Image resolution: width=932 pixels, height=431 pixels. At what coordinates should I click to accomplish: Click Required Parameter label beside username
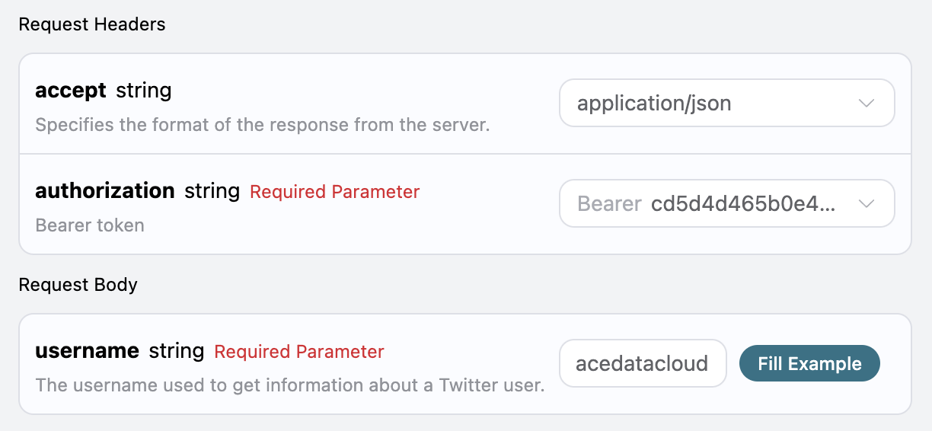299,352
